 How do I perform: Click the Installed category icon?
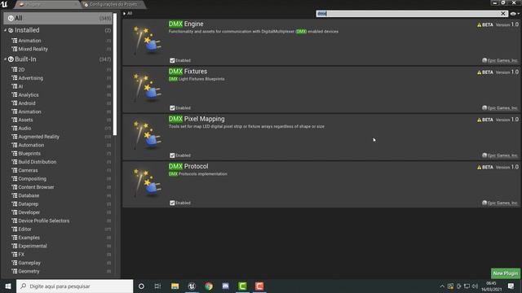11,30
